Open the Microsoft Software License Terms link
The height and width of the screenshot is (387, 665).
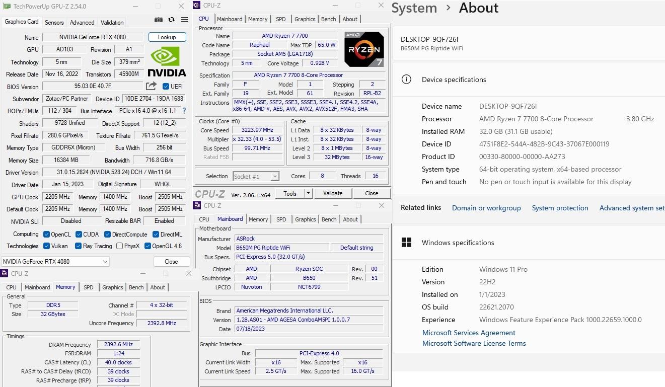(x=474, y=343)
